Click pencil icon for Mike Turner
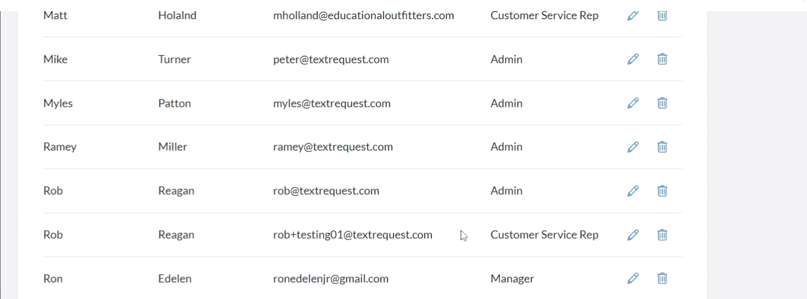 point(633,60)
